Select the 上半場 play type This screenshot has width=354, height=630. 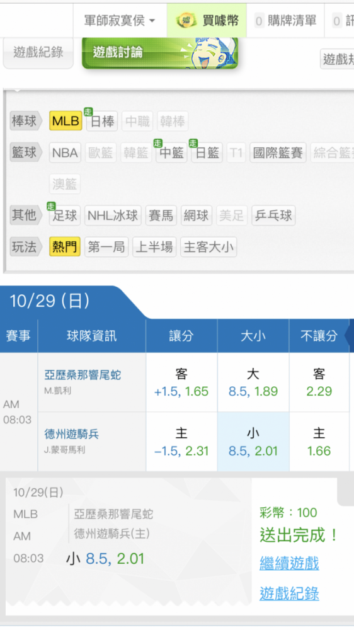pos(154,247)
